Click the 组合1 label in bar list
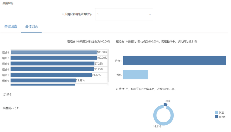The width and height of the screenshot is (231, 132). [x=6, y=52]
